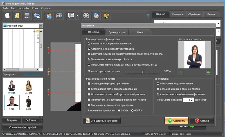Screen dimensions: 225x137
Task: Click the Сохранить button
Action: pyautogui.click(x=176, y=121)
